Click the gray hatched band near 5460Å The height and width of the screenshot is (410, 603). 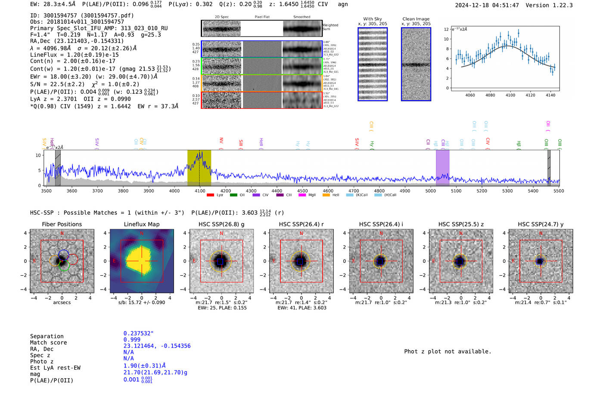pos(549,168)
